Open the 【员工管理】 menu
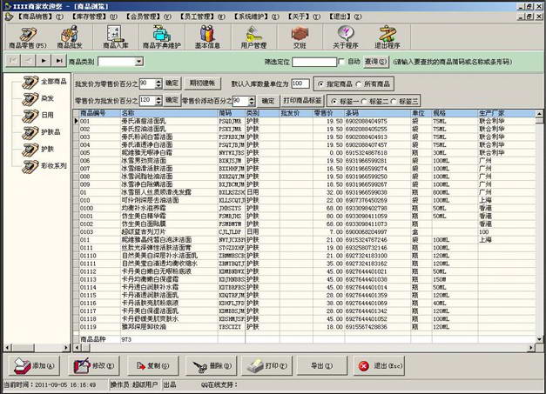Viewport: 546px width, 394px height. click(x=202, y=17)
